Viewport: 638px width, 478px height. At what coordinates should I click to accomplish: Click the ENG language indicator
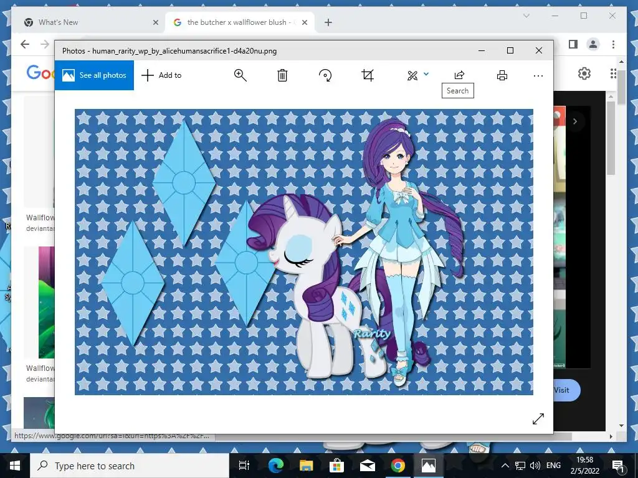click(x=553, y=466)
